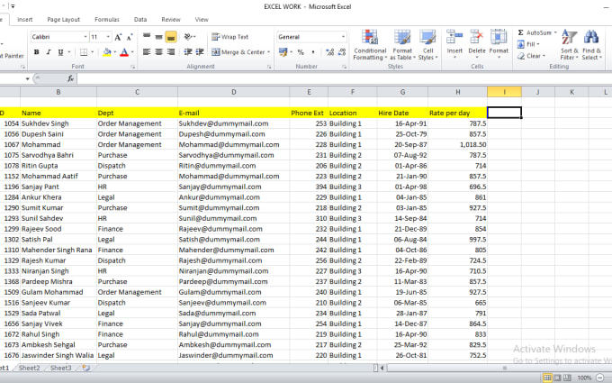Viewport: 612px width, 383px height.
Task: Open Font group dialog launcher
Action: (x=132, y=67)
